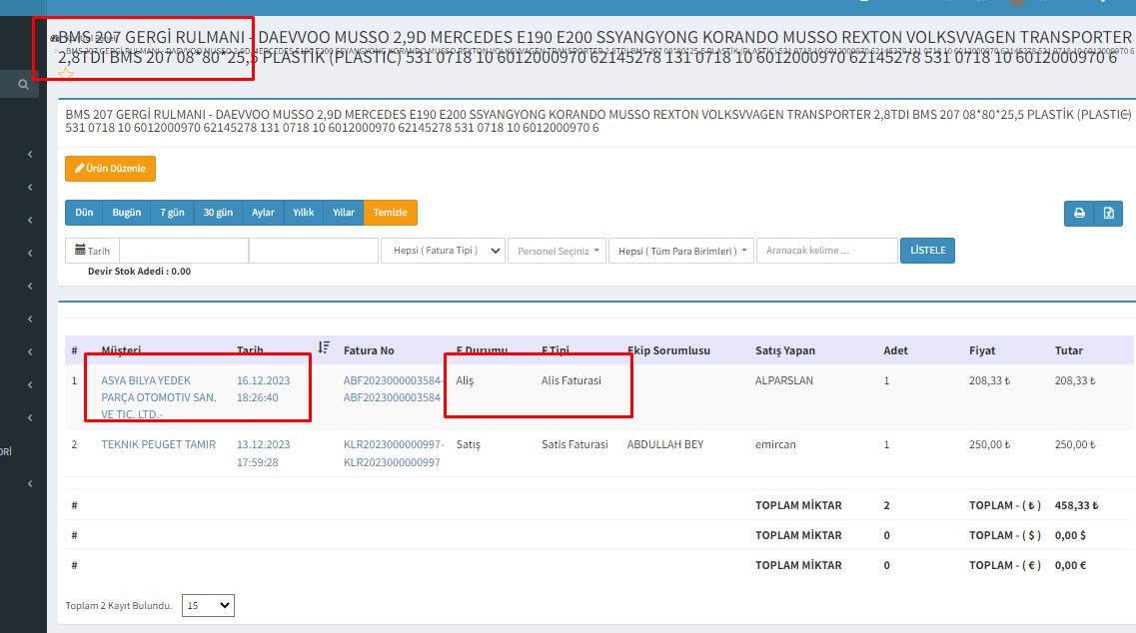Open the Fatura Tipi dropdown
This screenshot has width=1136, height=633.
point(443,251)
